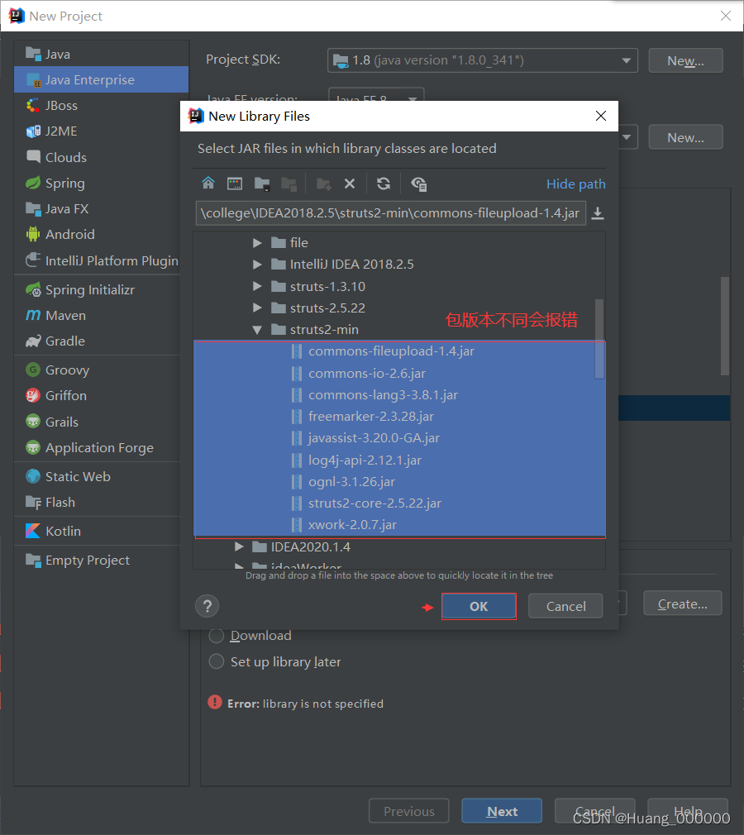744x835 pixels.
Task: Select commons-io-2.6.jar file
Action: point(400,374)
